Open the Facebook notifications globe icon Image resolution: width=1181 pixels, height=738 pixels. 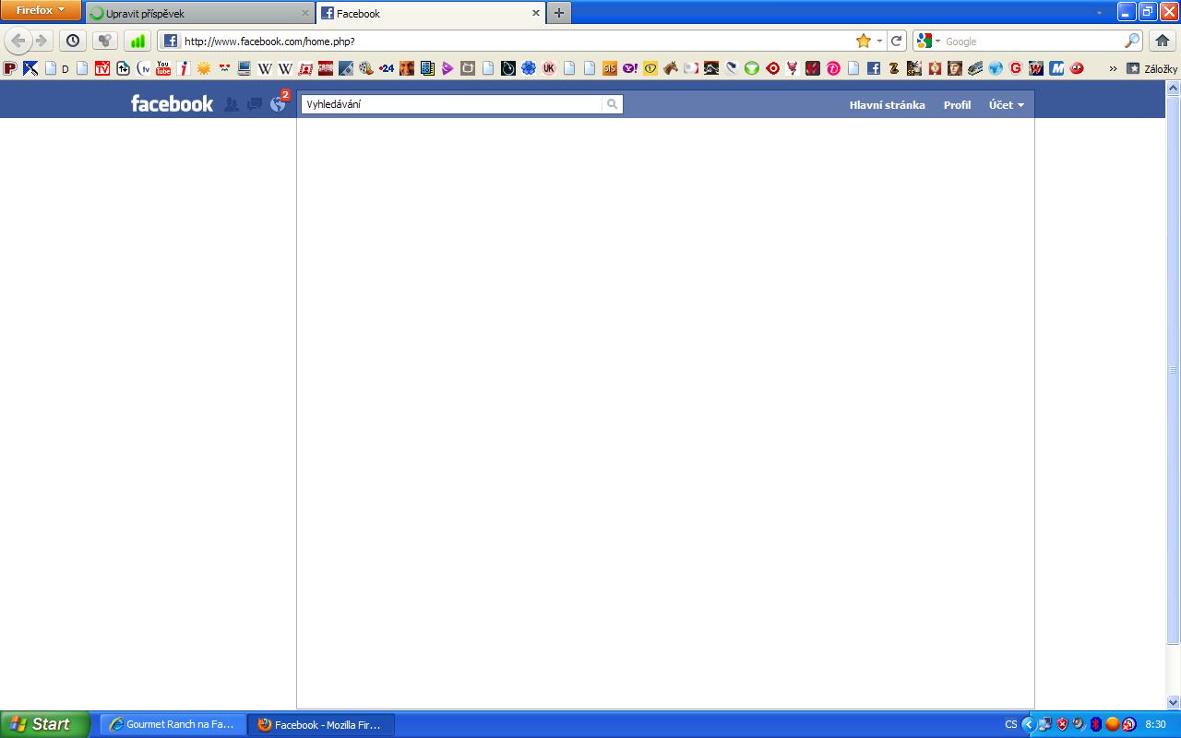278,104
